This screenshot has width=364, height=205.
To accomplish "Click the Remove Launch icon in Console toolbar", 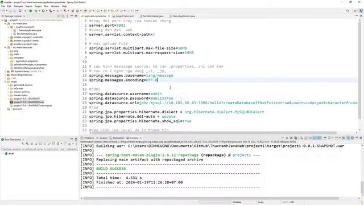I will pos(291,138).
